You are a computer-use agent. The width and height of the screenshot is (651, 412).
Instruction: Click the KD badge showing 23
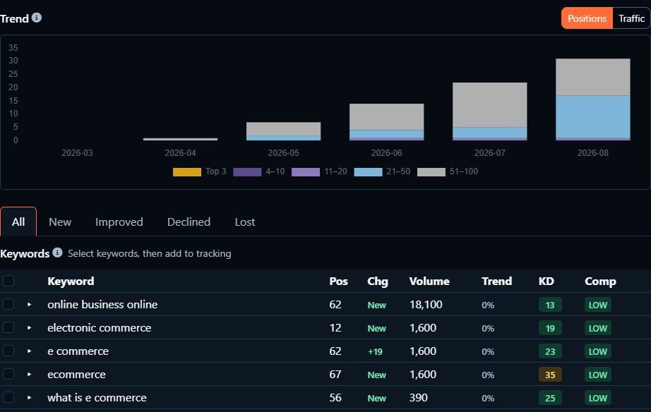coord(550,351)
